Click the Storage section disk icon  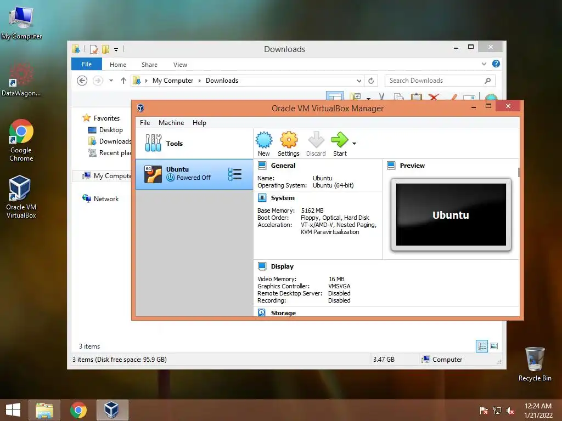pos(262,312)
